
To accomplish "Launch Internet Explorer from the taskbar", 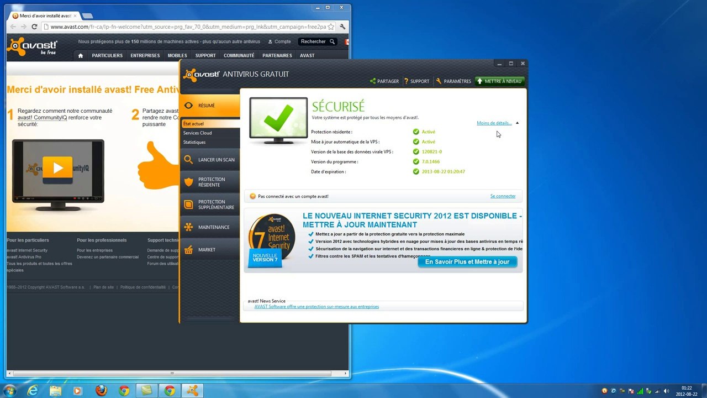I will (x=33, y=391).
